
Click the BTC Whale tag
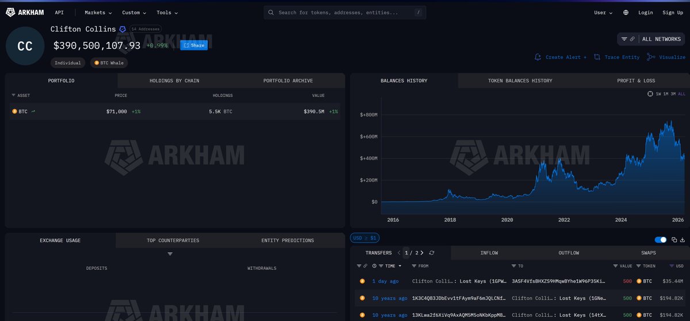click(x=109, y=63)
